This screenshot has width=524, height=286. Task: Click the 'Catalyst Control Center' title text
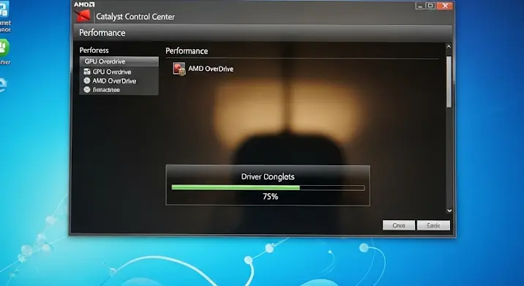(x=135, y=17)
